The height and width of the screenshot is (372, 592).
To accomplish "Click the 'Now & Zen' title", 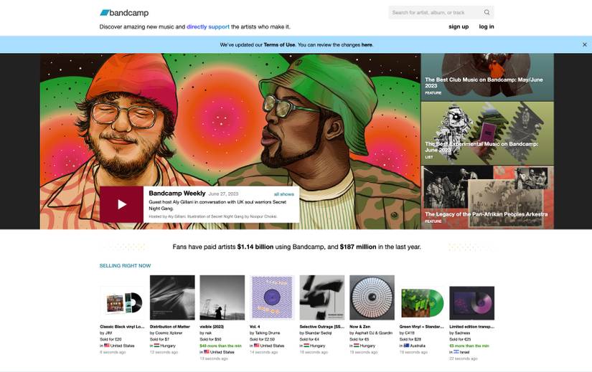I will point(360,327).
